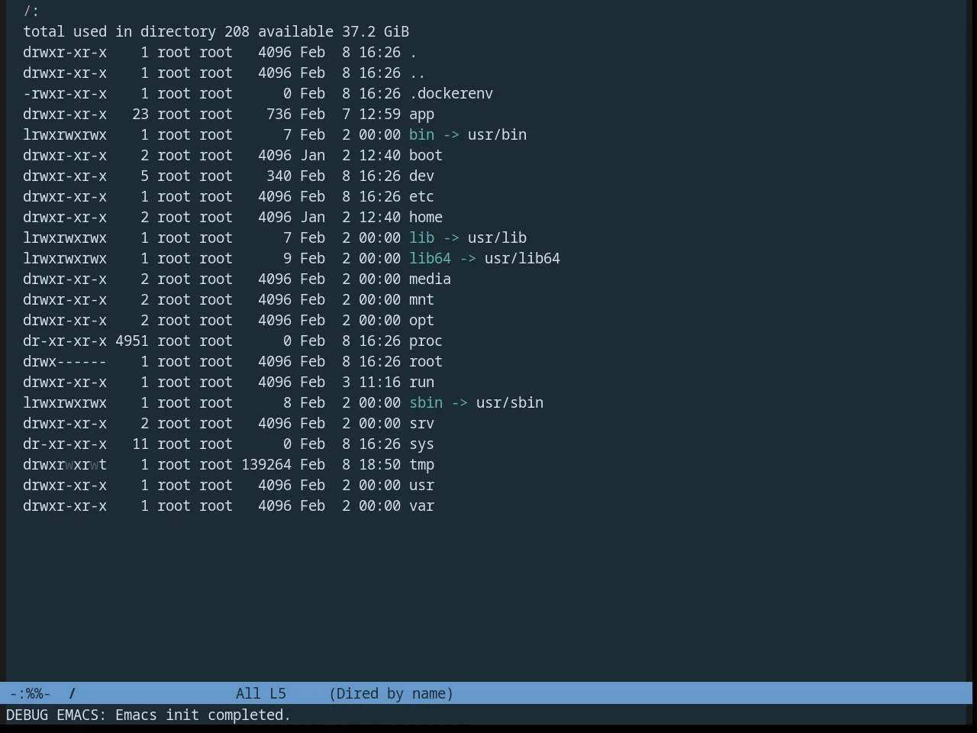Open the tmp directory
Image resolution: width=977 pixels, height=733 pixels.
point(421,465)
